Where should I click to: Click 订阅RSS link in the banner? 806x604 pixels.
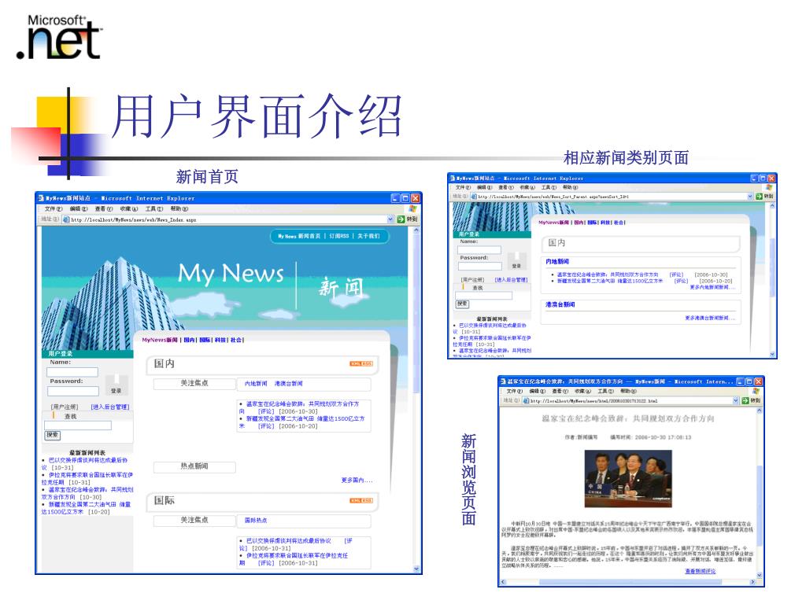(338, 236)
